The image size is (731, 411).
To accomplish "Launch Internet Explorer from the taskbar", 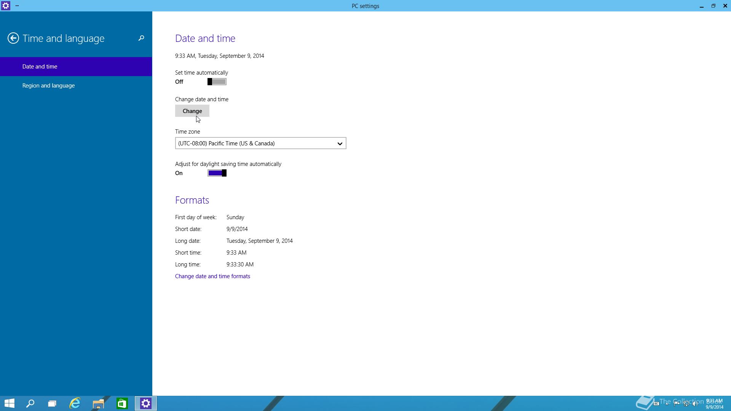I will point(75,403).
